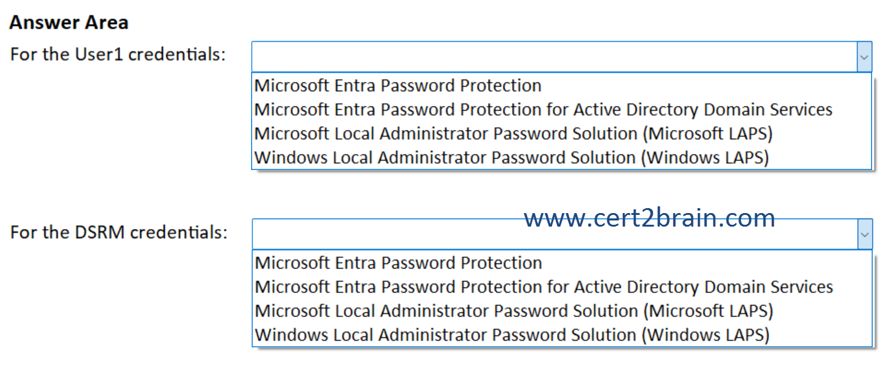Click 'Active Directory Domain Services' text in User1 list

pyautogui.click(x=703, y=110)
